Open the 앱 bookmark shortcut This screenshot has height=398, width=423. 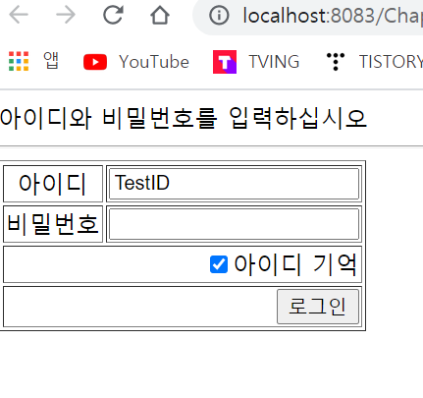click(51, 61)
